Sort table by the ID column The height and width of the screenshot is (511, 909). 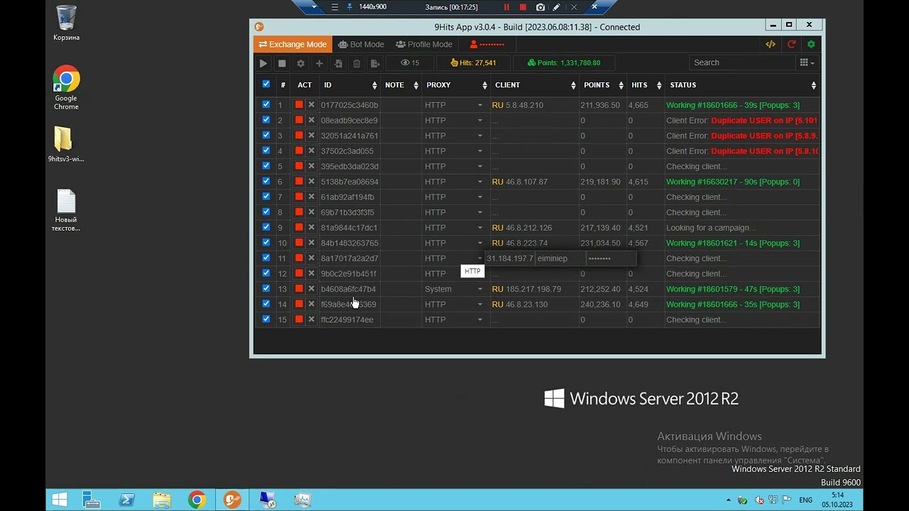350,85
